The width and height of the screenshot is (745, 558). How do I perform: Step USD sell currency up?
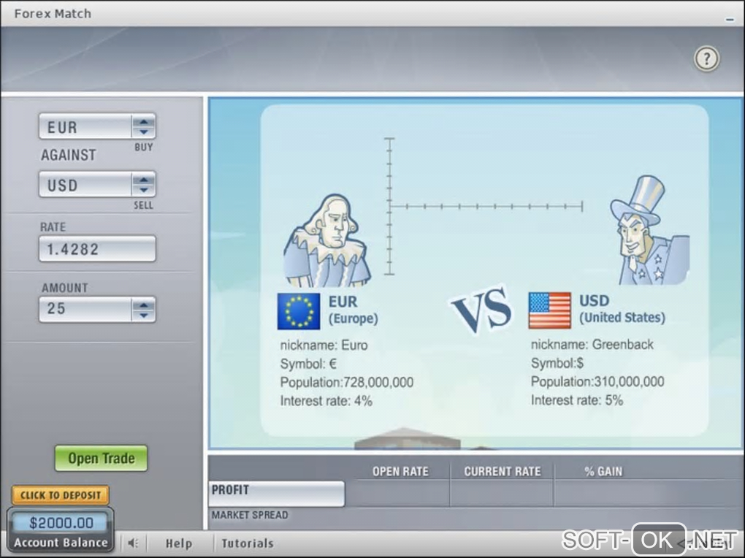(x=143, y=180)
